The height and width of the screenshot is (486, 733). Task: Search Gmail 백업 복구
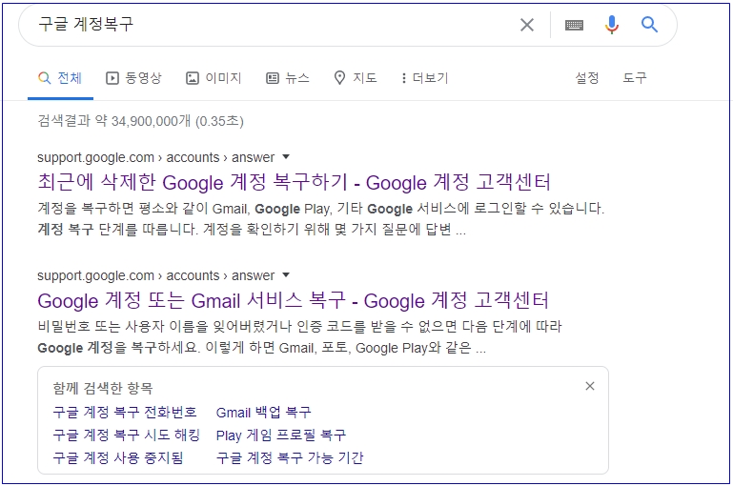click(263, 413)
